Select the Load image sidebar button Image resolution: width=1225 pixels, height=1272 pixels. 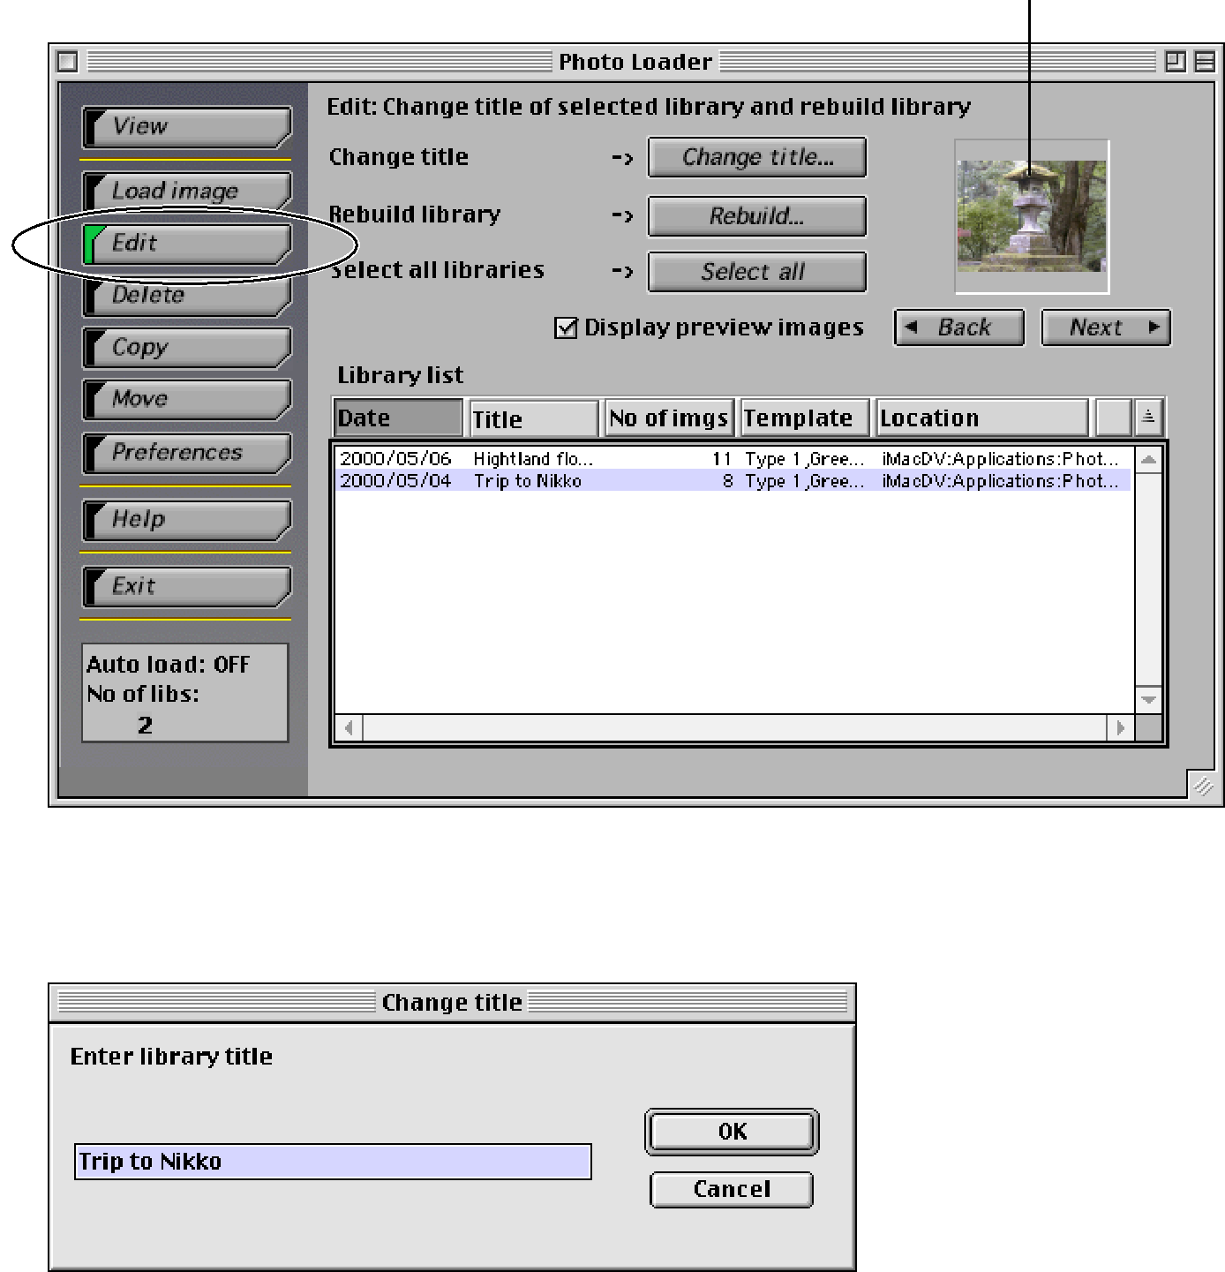click(186, 191)
